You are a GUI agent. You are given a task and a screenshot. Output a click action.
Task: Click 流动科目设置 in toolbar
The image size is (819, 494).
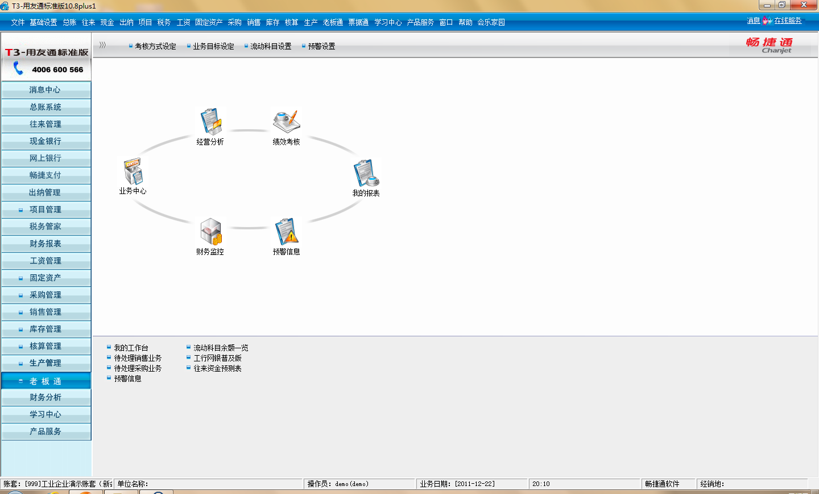(x=271, y=46)
